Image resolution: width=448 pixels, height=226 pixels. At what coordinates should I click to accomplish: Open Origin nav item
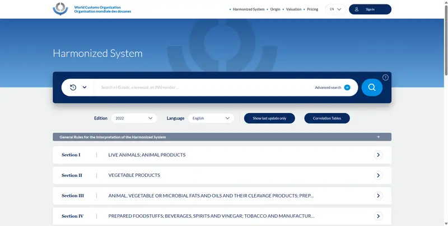tap(275, 9)
